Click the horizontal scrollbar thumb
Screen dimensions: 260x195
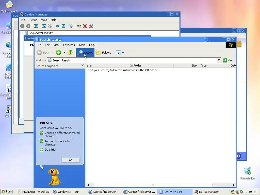[x=153, y=185]
